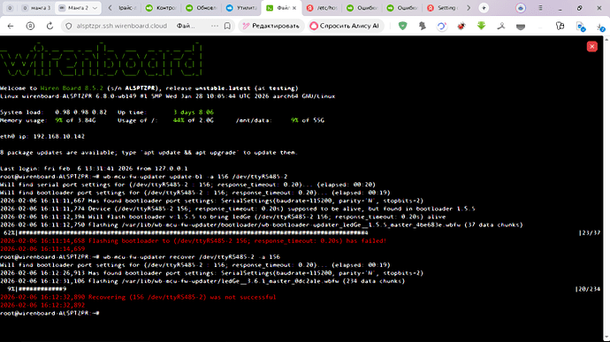Click the green download-arrow extension
The image size is (610, 342).
pos(481,26)
